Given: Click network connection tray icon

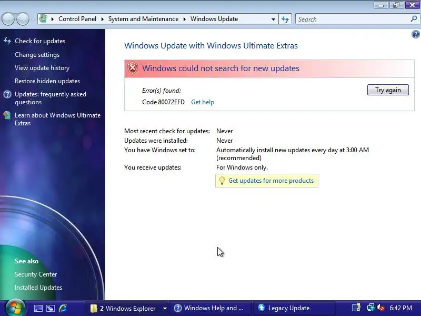Looking at the screenshot, I should [x=370, y=308].
